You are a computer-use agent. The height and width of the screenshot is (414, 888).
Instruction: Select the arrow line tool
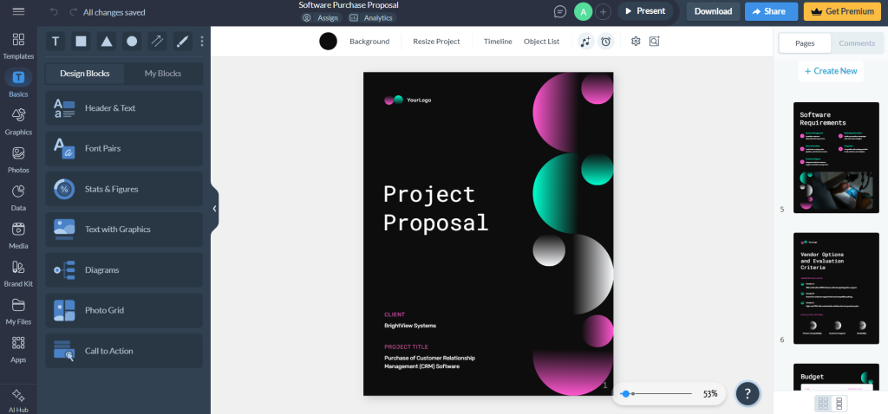click(x=157, y=42)
